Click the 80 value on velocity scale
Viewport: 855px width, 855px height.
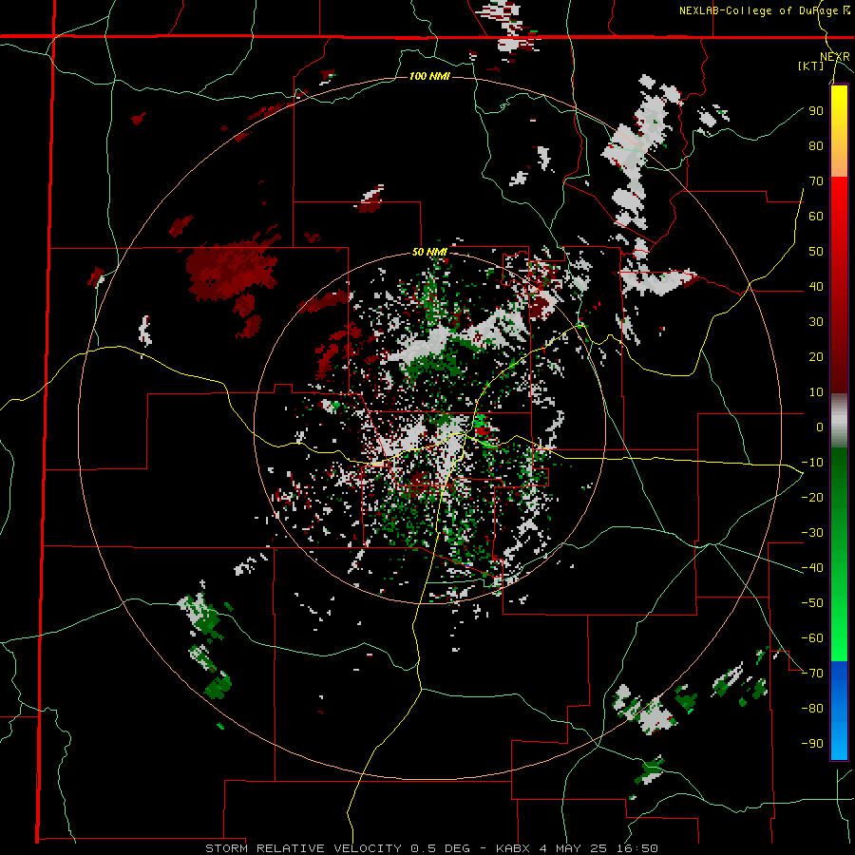click(816, 146)
